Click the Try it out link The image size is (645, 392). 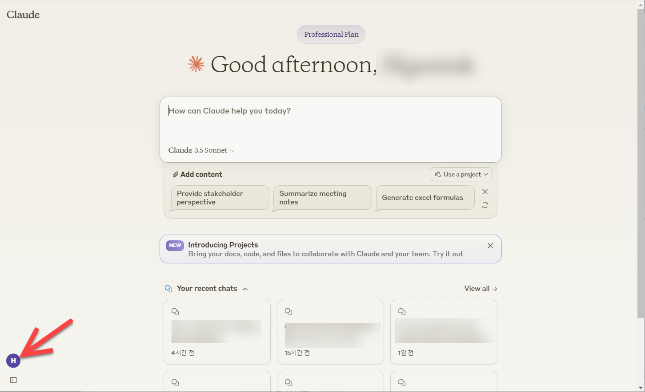click(x=448, y=254)
